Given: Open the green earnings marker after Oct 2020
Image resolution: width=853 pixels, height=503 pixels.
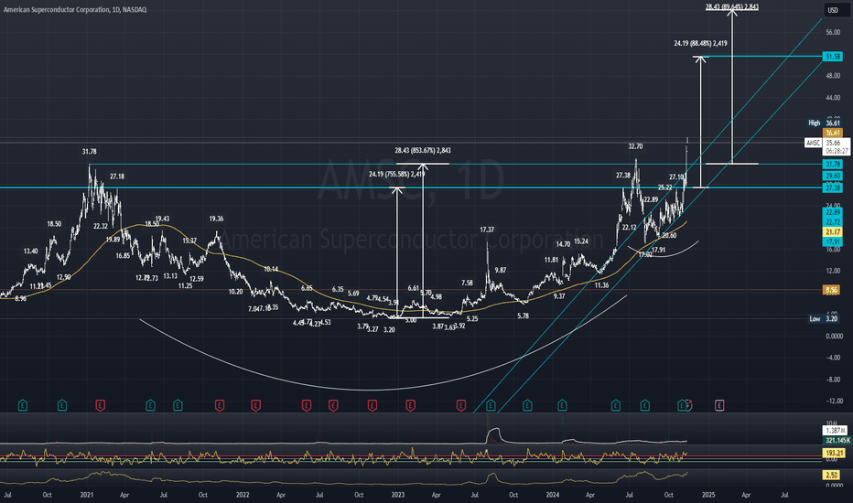Looking at the screenshot, I should coord(62,405).
